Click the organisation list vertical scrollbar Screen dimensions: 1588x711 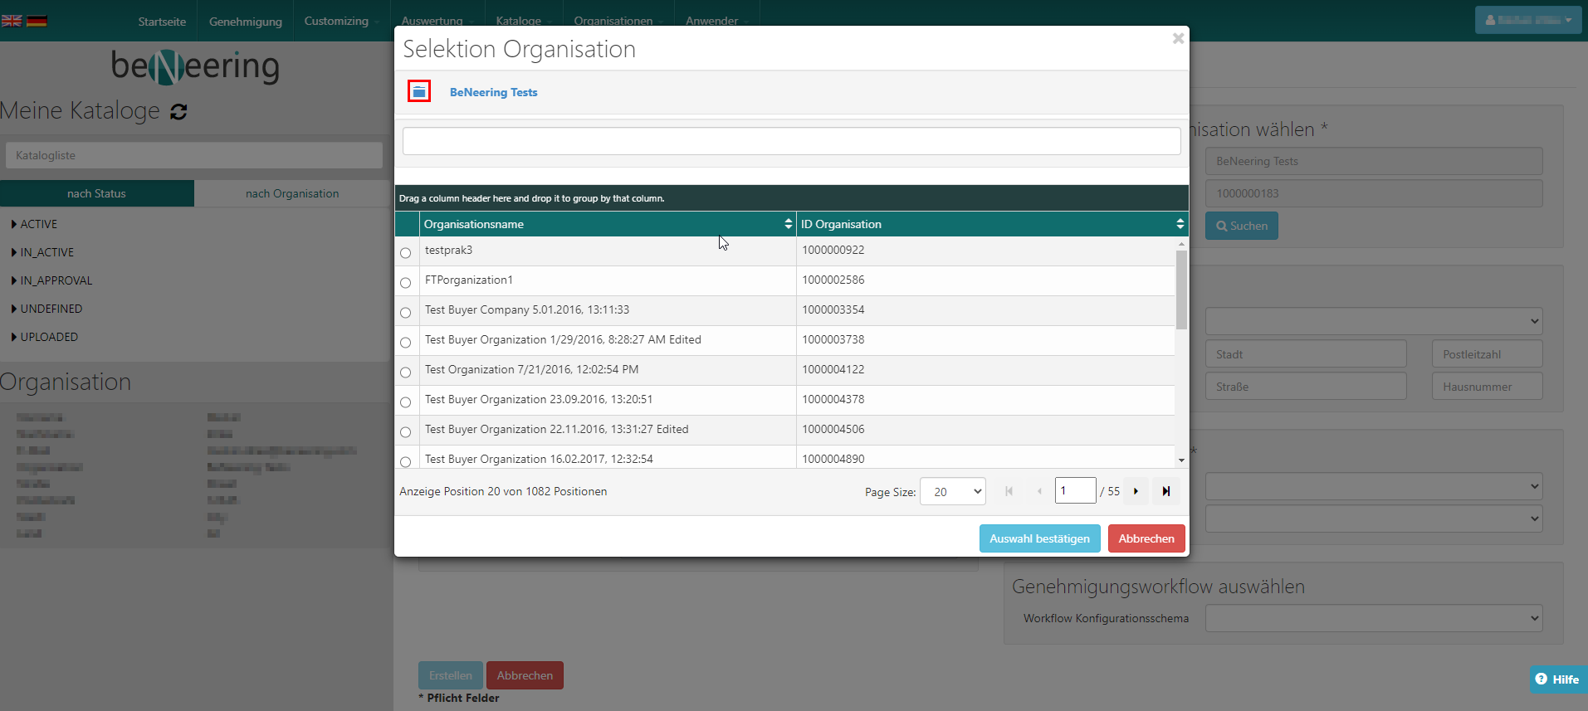[x=1181, y=290]
